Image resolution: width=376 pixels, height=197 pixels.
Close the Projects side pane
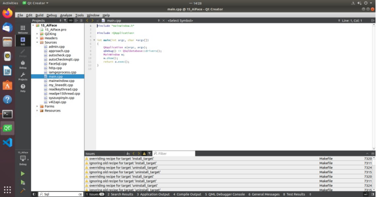tap(82, 20)
